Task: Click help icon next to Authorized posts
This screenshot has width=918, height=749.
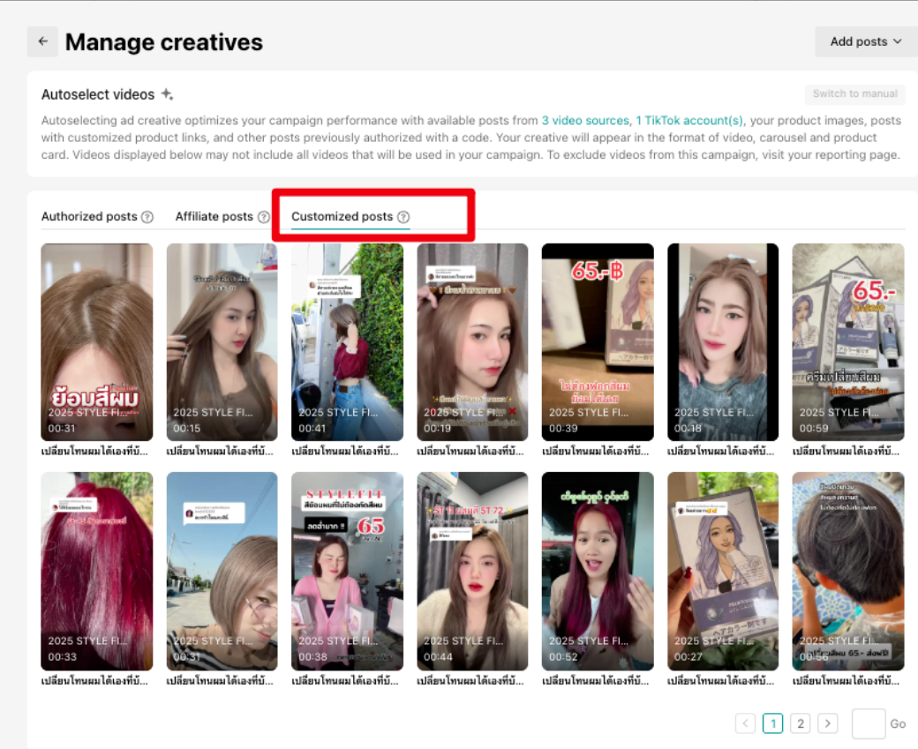Action: (147, 217)
